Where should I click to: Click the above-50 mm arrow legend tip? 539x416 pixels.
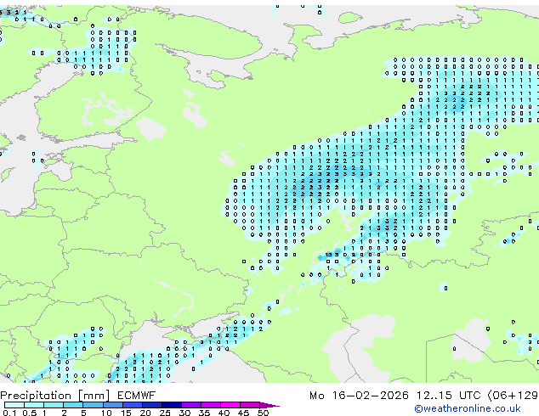point(269,406)
